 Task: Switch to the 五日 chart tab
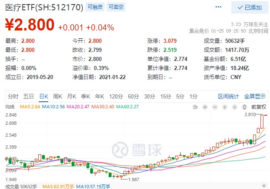[28, 96]
